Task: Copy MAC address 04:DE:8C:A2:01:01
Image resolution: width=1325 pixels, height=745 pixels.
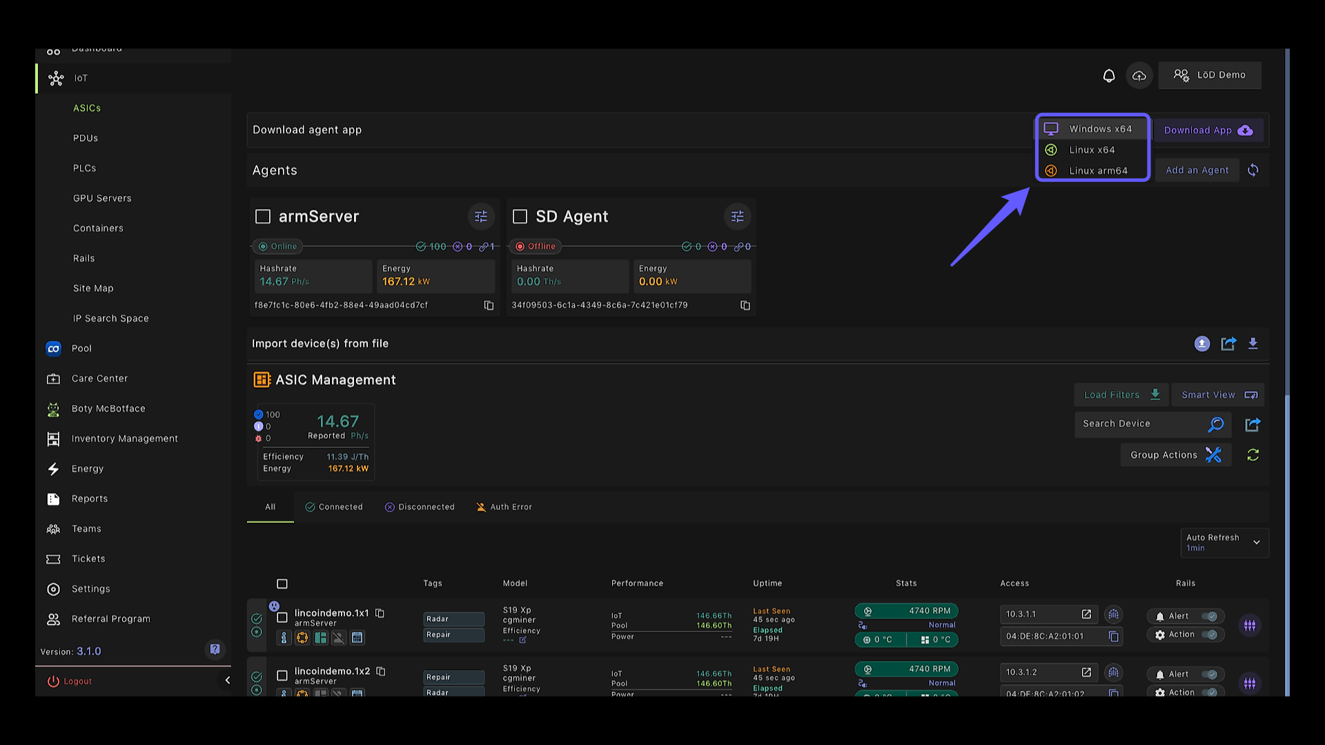Action: (1113, 636)
